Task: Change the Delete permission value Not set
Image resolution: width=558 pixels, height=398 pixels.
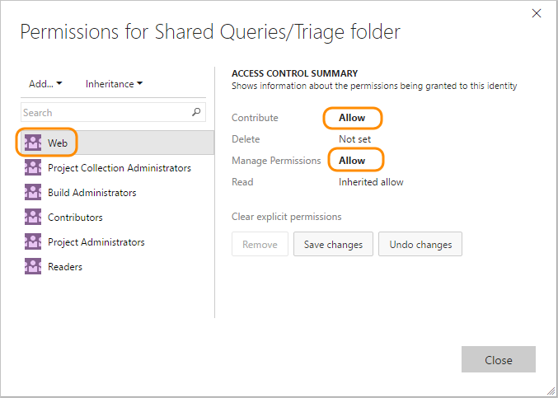Action: click(x=354, y=139)
